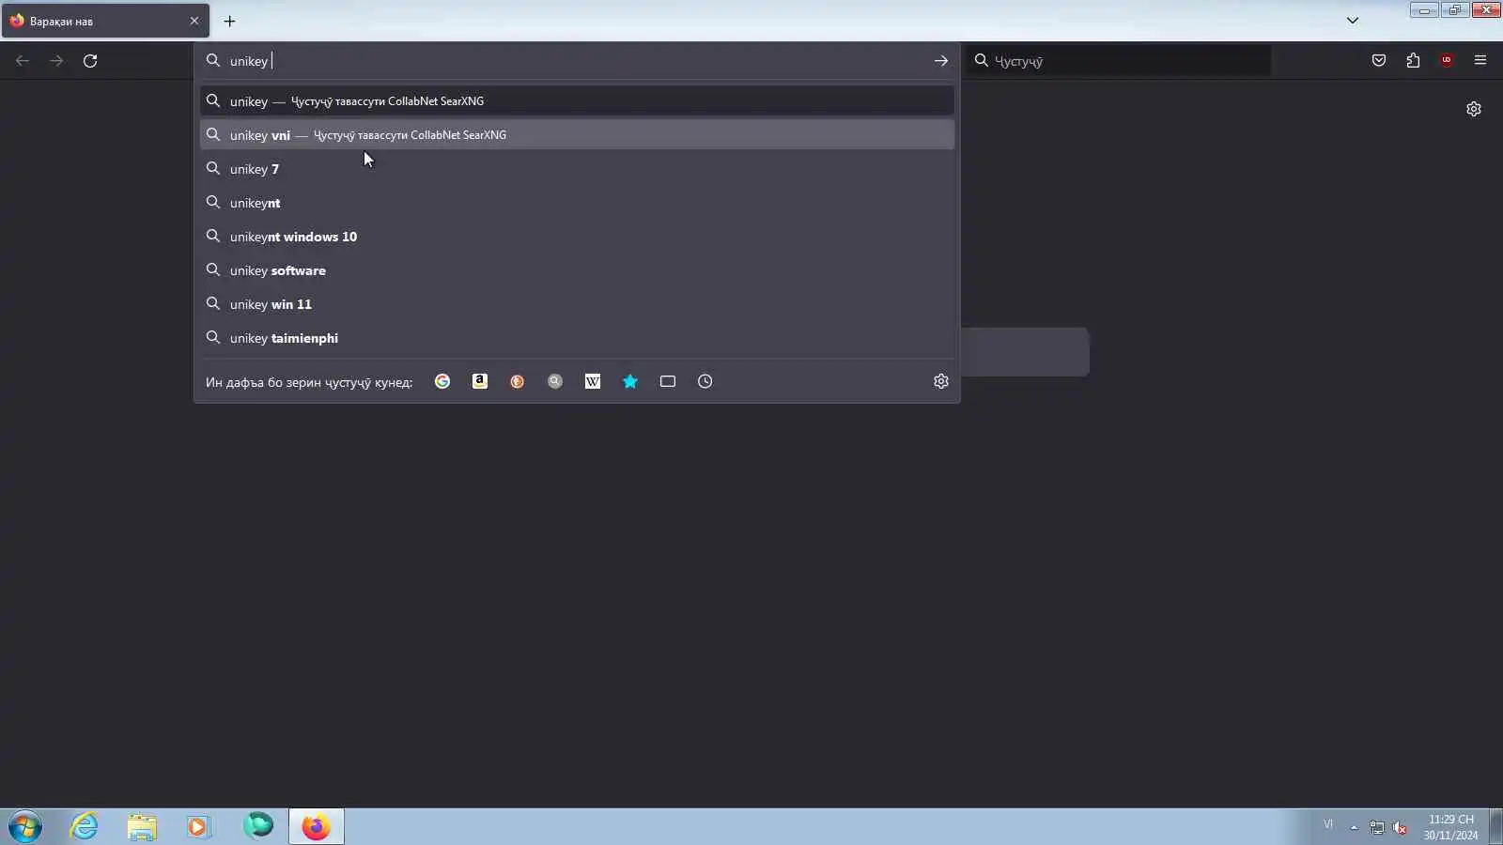Open the teal bird app on taskbar
1503x845 pixels.
coord(257,826)
